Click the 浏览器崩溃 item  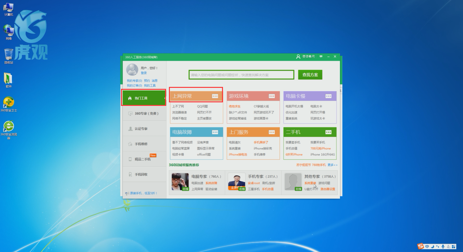(179, 112)
